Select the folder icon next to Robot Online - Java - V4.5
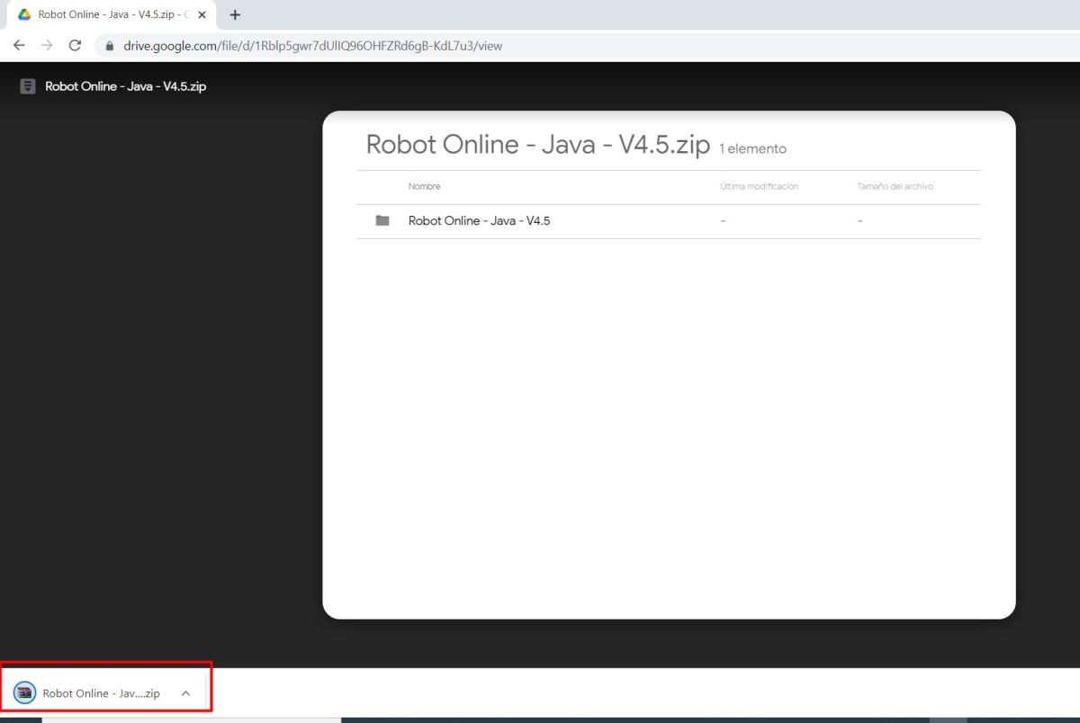This screenshot has width=1080, height=723. tap(382, 220)
